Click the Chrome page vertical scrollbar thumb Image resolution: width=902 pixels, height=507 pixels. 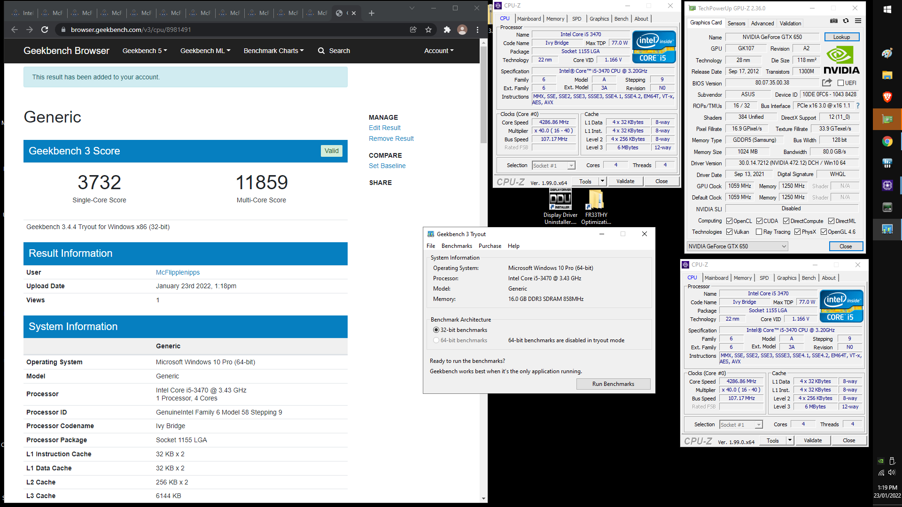(x=483, y=95)
